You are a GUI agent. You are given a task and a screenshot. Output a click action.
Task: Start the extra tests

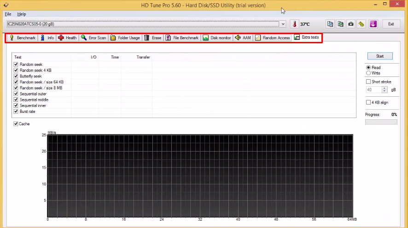click(x=380, y=56)
